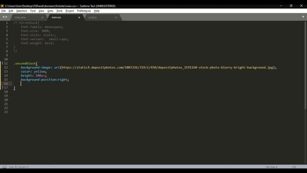The image size is (307, 173).
Task: Click the commented font-weight: bold line
Action: pos(37,43)
